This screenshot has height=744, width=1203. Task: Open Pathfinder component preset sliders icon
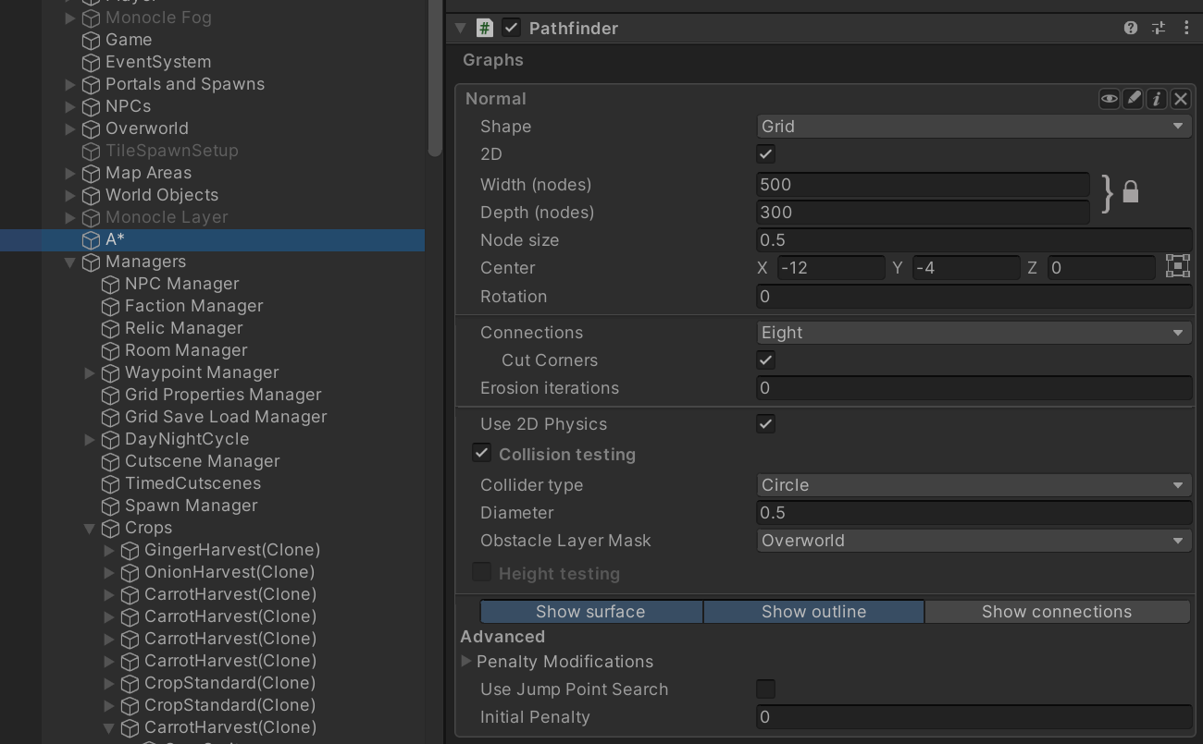point(1159,28)
